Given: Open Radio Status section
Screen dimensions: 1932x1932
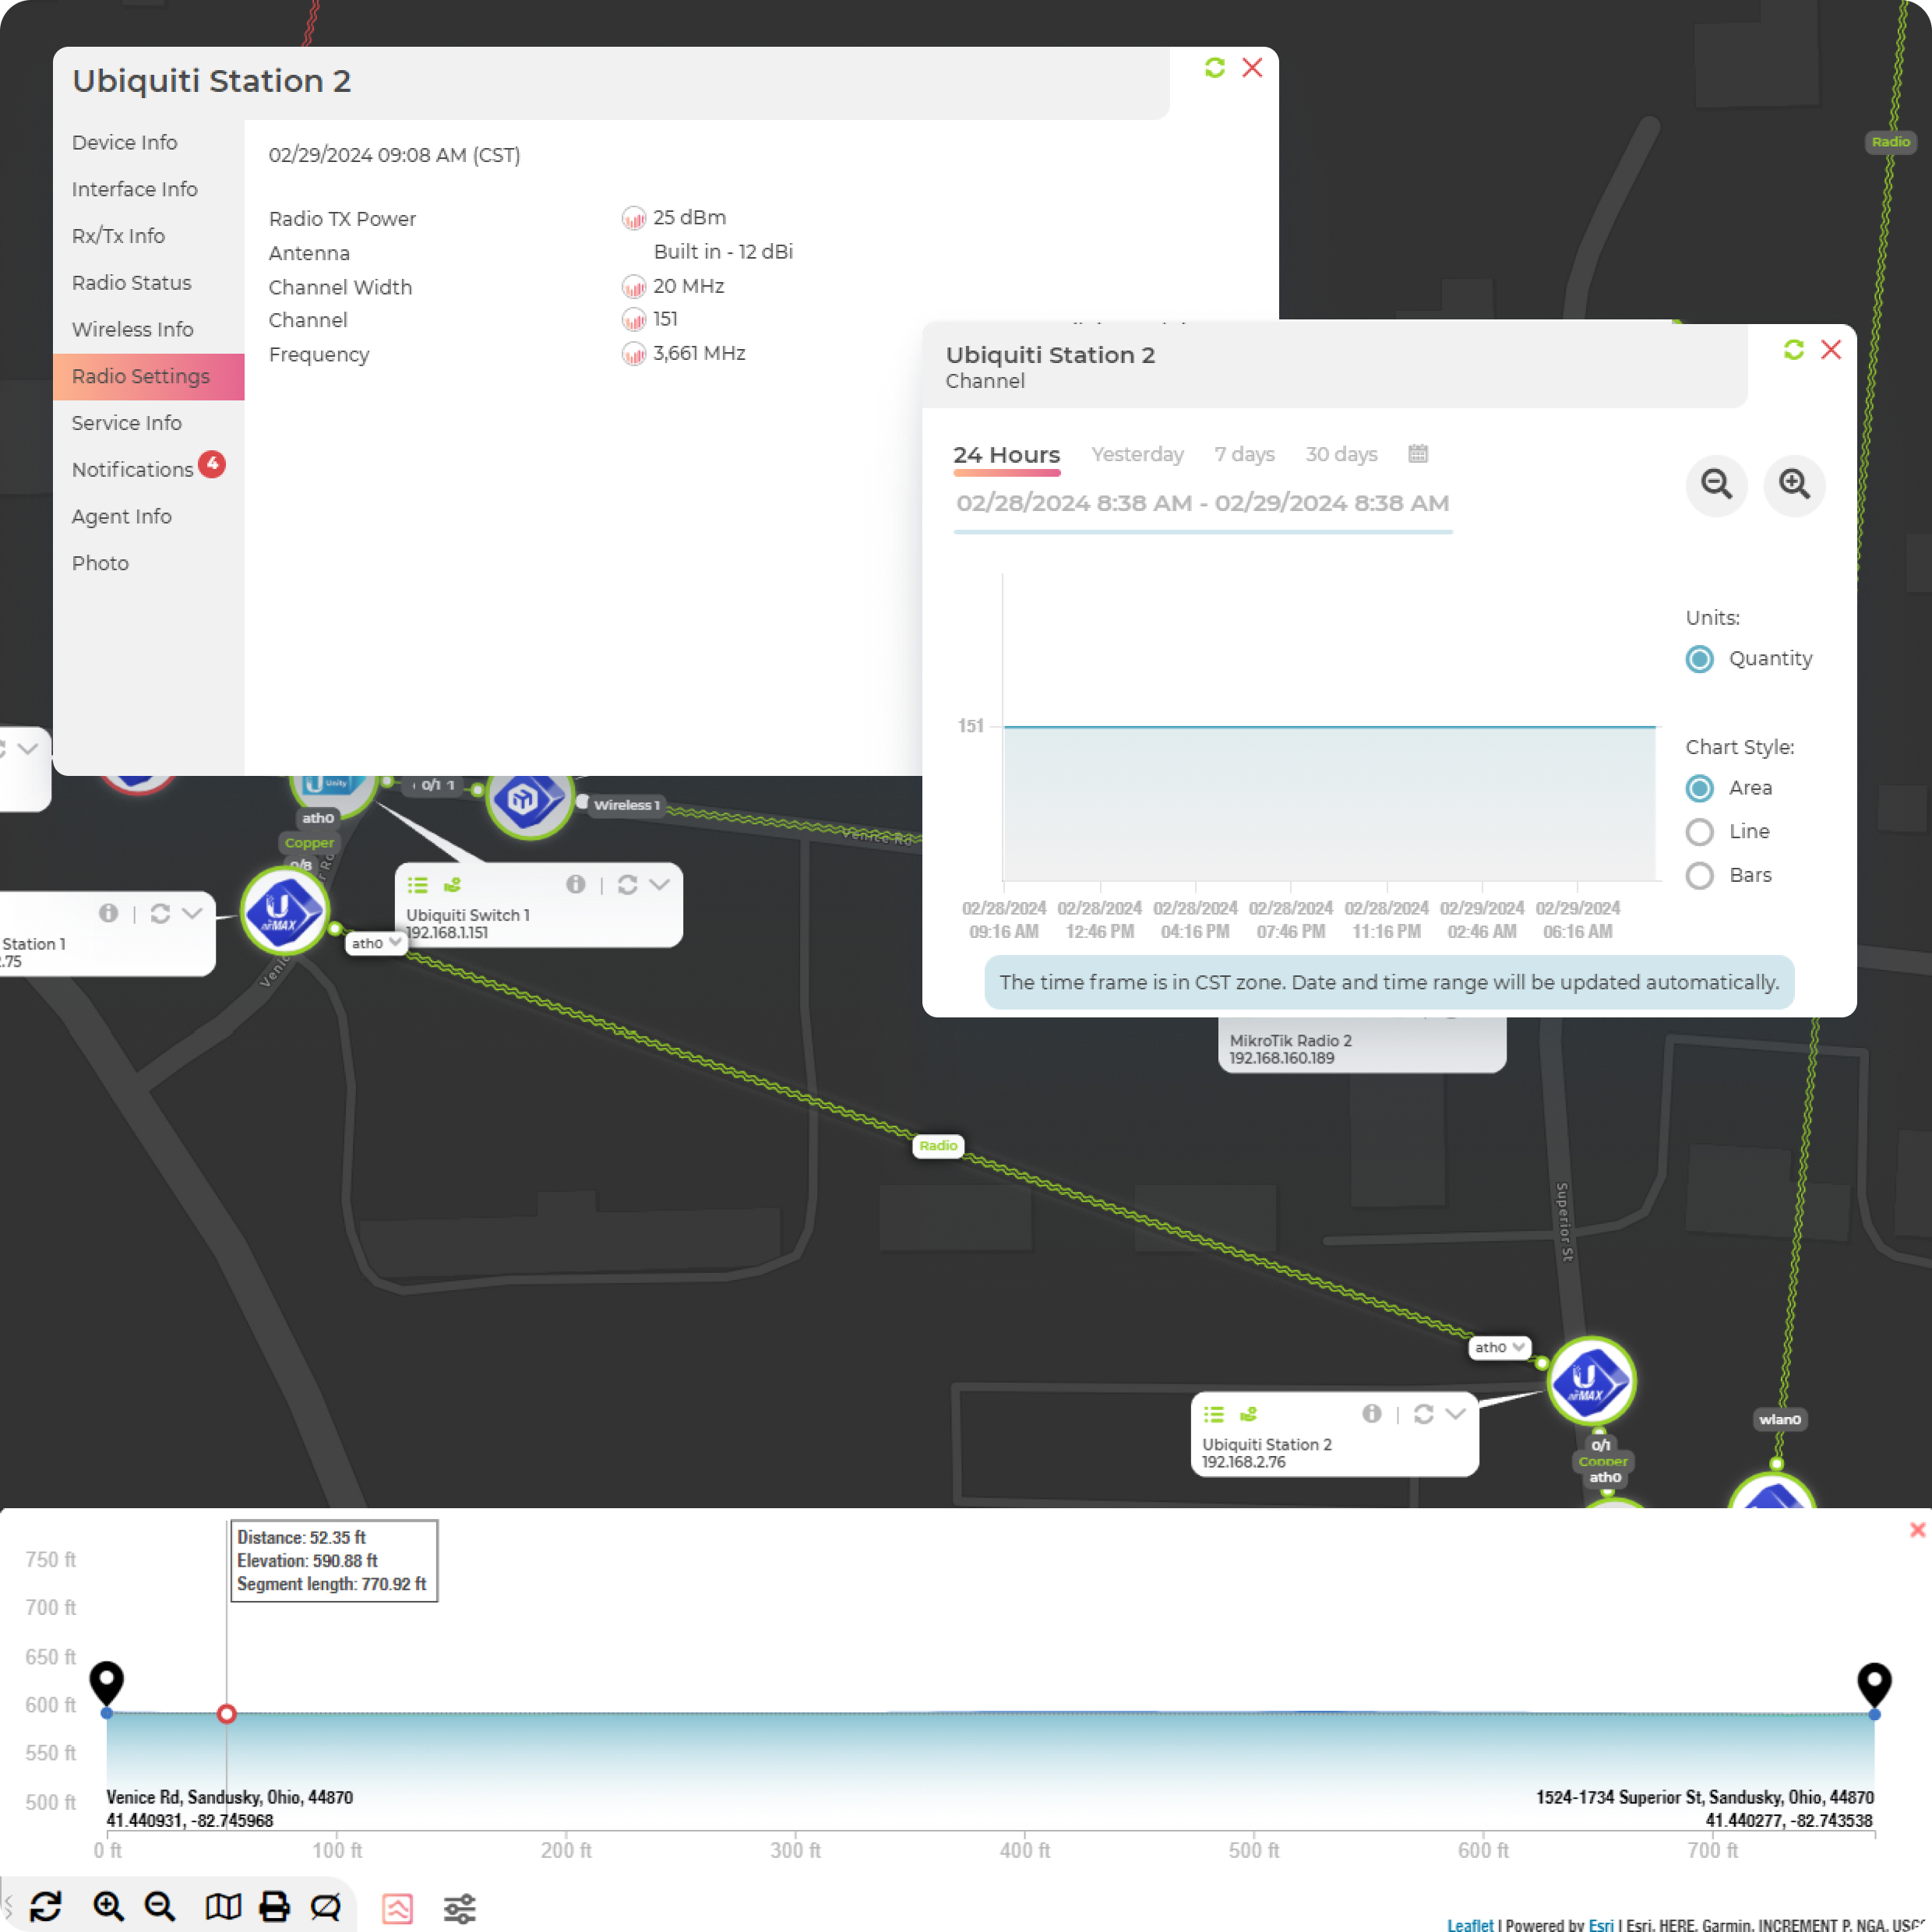Looking at the screenshot, I should tap(132, 283).
